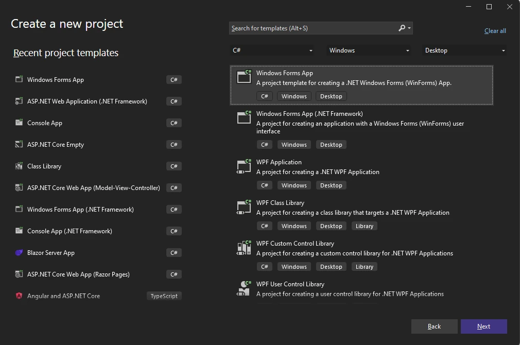Click the Angular and ASP.NET Core icon
The height and width of the screenshot is (345, 520).
coord(19,296)
